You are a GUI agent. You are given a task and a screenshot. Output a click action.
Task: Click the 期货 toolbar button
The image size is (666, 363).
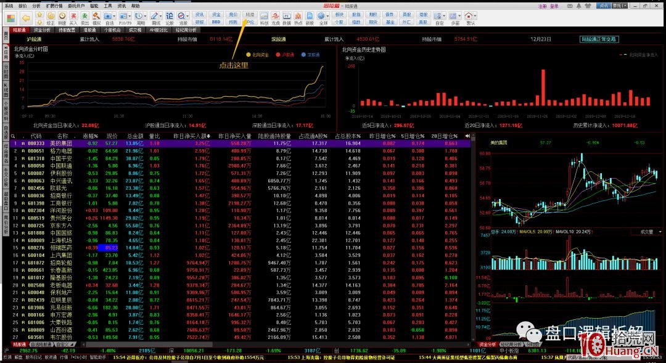(373, 22)
